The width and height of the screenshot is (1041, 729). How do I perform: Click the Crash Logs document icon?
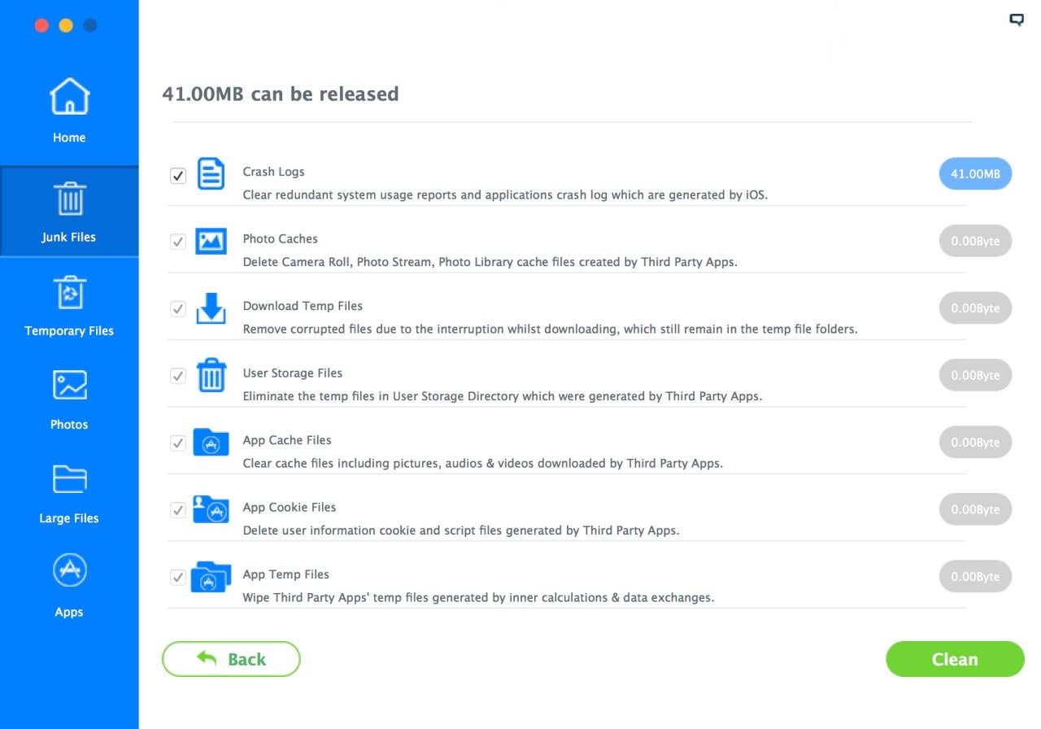pyautogui.click(x=211, y=173)
